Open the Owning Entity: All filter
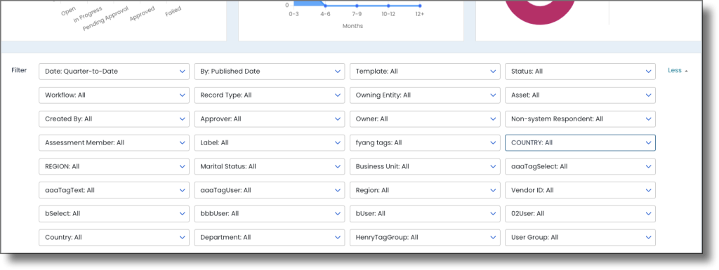This screenshot has width=719, height=270. tap(425, 95)
